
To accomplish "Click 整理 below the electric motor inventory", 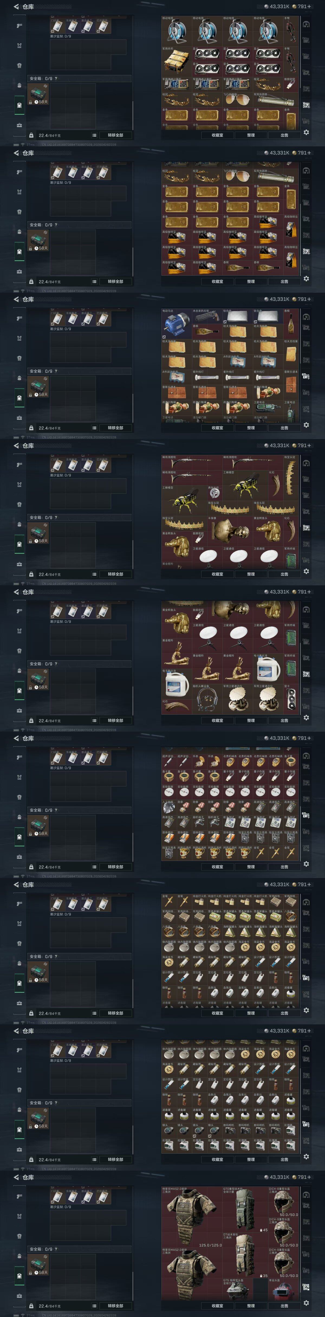I will (251, 428).
